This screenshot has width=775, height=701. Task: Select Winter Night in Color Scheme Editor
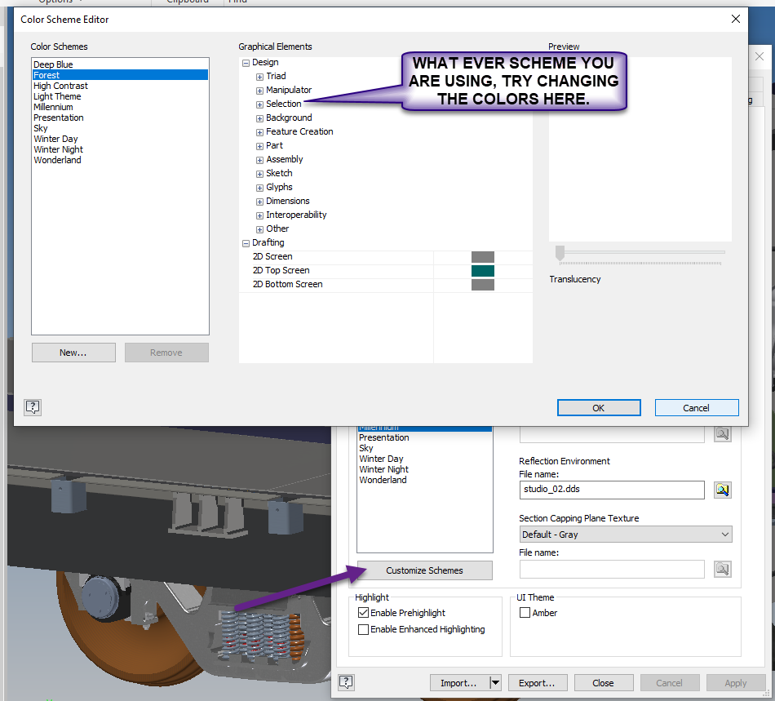click(x=120, y=149)
